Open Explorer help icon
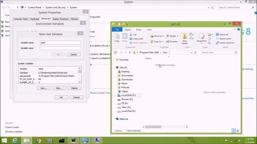The image size is (257, 144). [239, 29]
